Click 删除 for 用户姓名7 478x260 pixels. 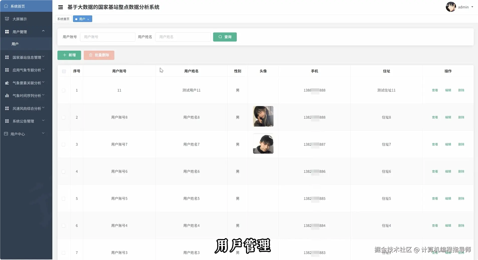(x=461, y=144)
